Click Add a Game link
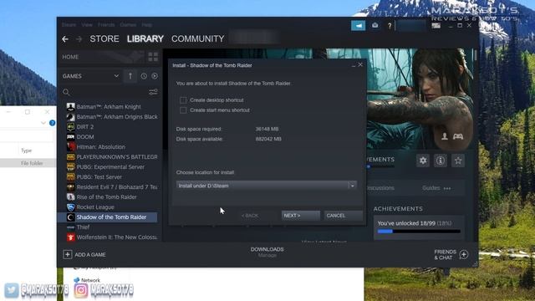 click(90, 254)
